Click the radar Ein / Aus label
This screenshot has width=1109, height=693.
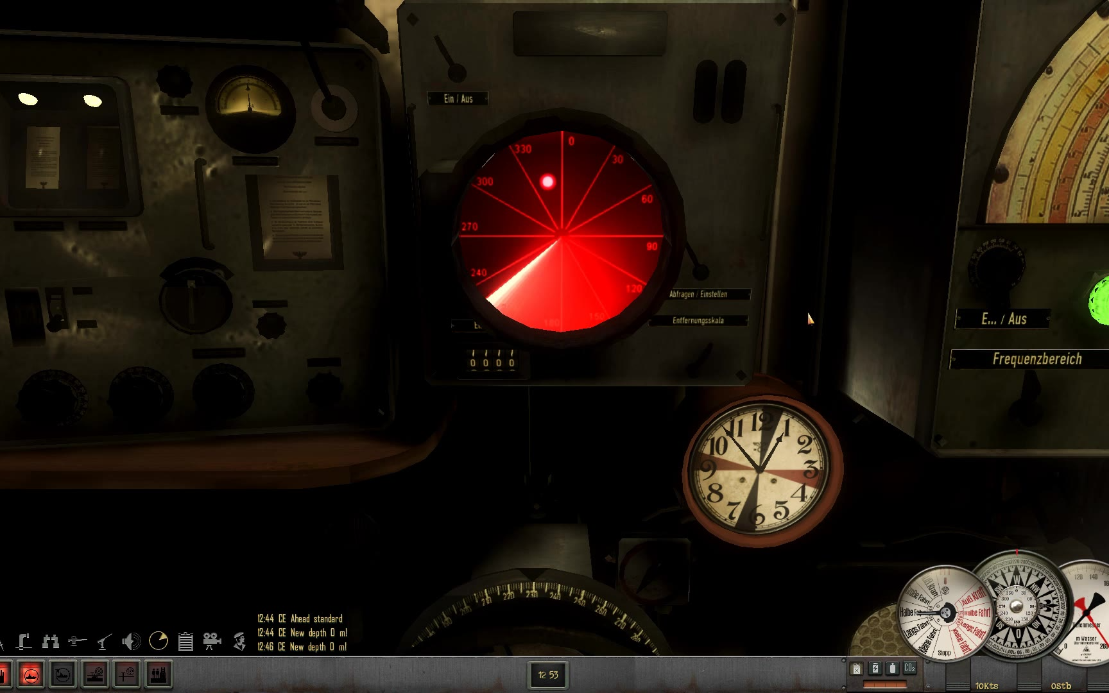pos(458,99)
